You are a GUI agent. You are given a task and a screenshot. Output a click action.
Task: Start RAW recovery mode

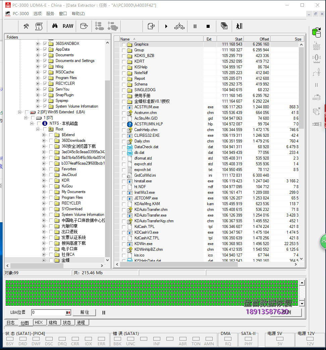tap(68, 26)
